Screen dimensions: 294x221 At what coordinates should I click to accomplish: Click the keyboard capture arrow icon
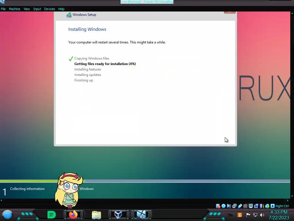(273, 206)
